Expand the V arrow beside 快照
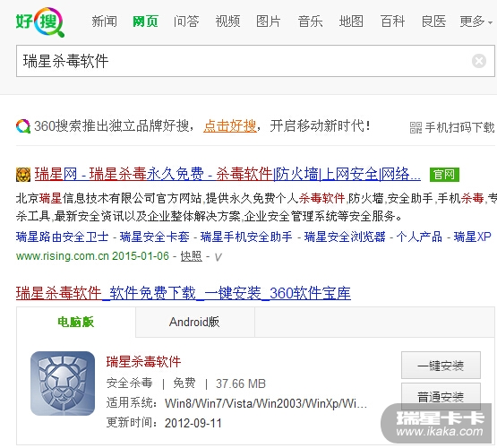This screenshot has width=497, height=448. 218,257
